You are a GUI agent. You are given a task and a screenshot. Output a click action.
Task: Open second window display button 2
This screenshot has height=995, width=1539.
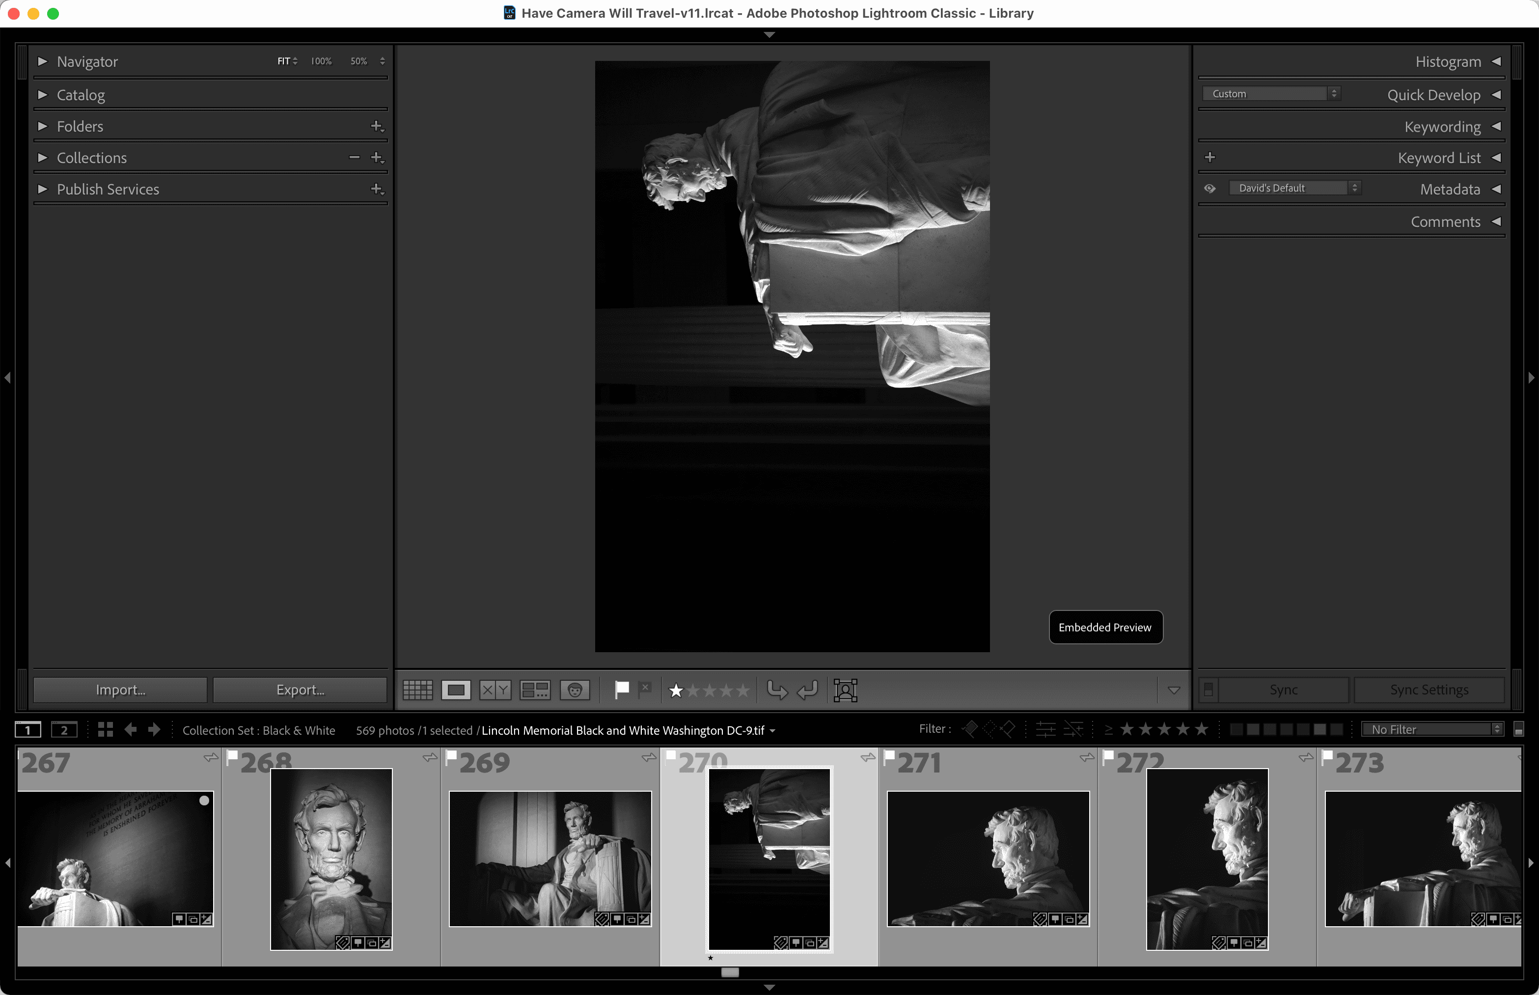pyautogui.click(x=64, y=730)
